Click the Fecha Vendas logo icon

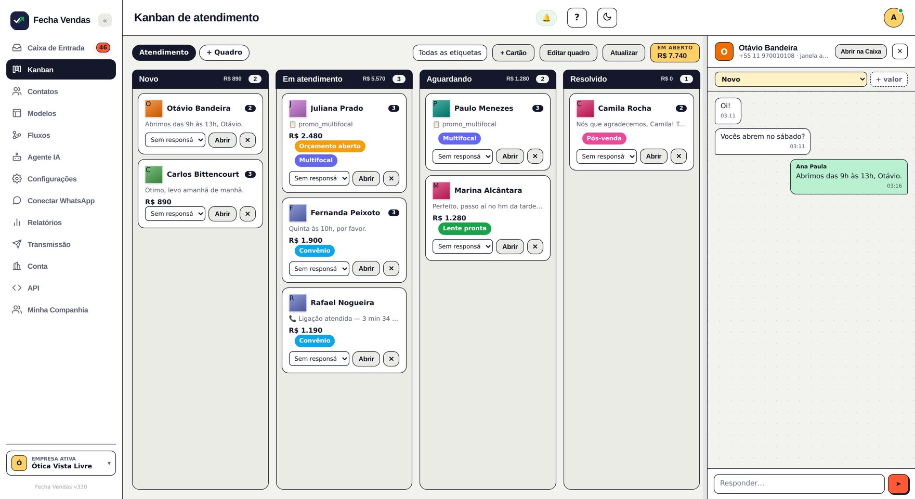[x=20, y=20]
